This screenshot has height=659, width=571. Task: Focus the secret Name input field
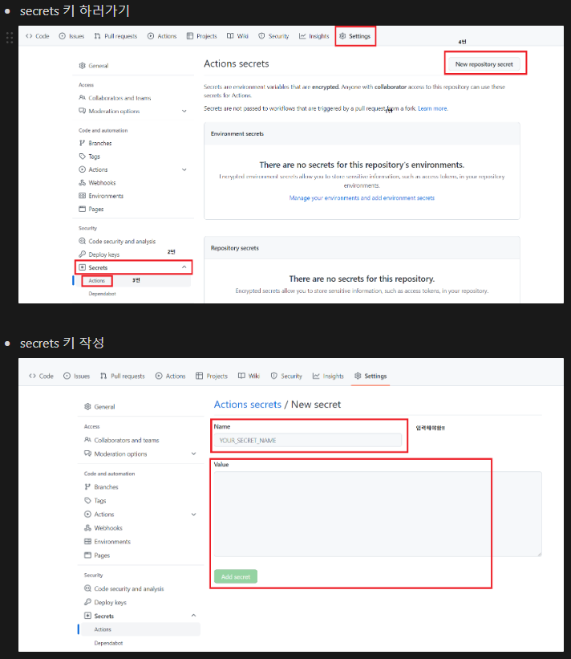pos(308,441)
